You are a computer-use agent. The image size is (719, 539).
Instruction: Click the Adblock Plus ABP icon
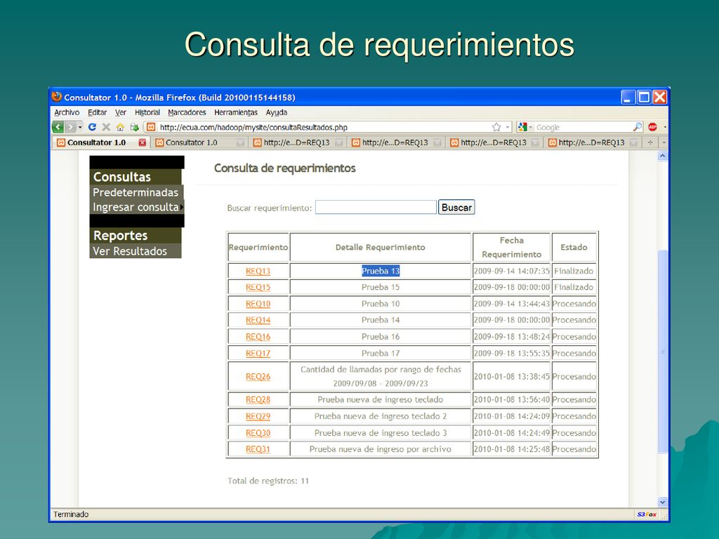pyautogui.click(x=652, y=127)
